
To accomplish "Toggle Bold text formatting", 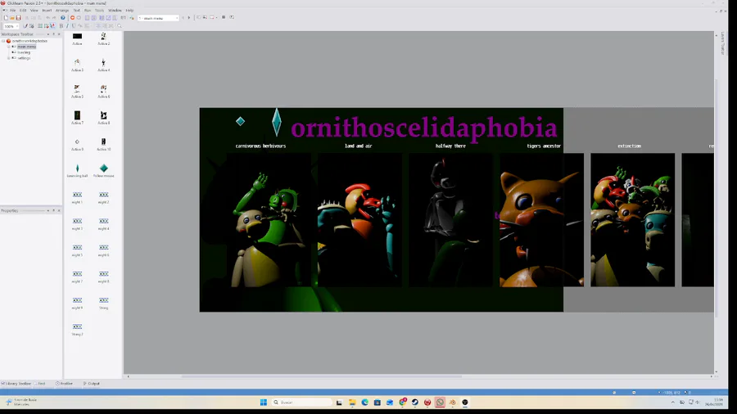I will click(61, 26).
